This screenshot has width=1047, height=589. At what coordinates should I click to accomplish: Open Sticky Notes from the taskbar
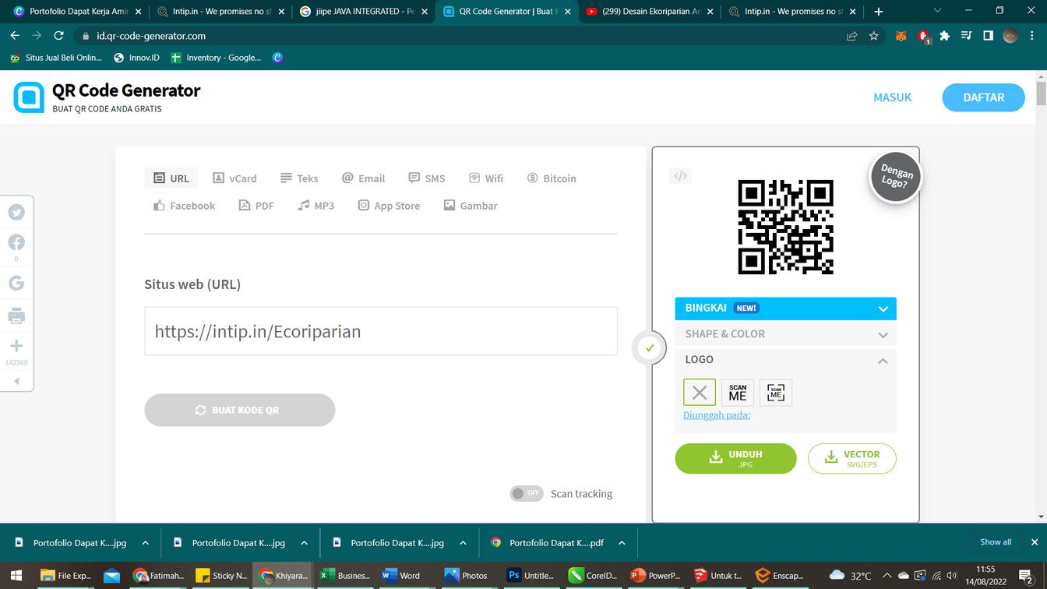(221, 576)
